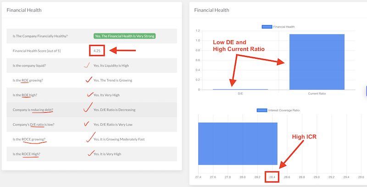This screenshot has height=187, width=367.
Task: Click the left panel 'Financial Health' heading
Action: click(x=24, y=10)
